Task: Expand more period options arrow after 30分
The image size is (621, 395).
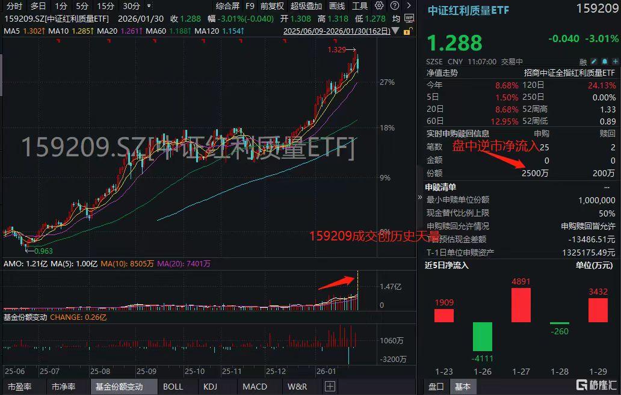Action: 149,6
